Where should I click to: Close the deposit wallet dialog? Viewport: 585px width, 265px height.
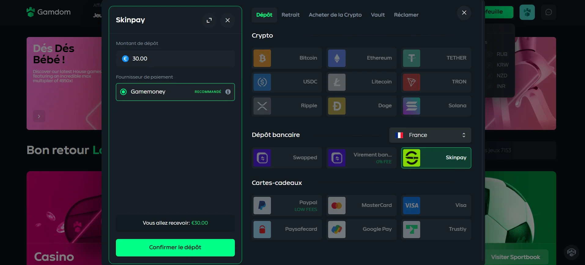click(x=464, y=13)
